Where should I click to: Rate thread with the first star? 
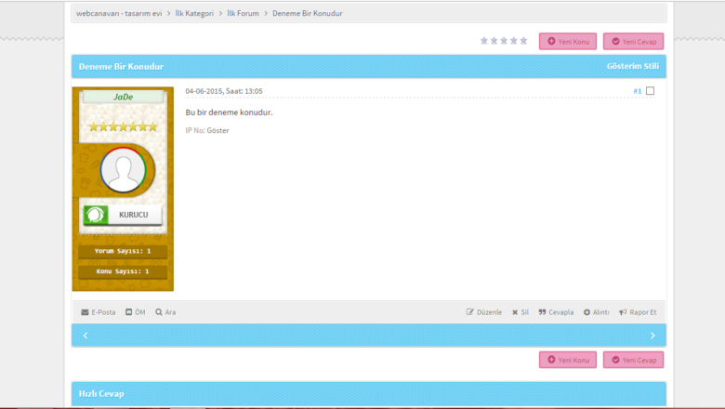[x=484, y=41]
